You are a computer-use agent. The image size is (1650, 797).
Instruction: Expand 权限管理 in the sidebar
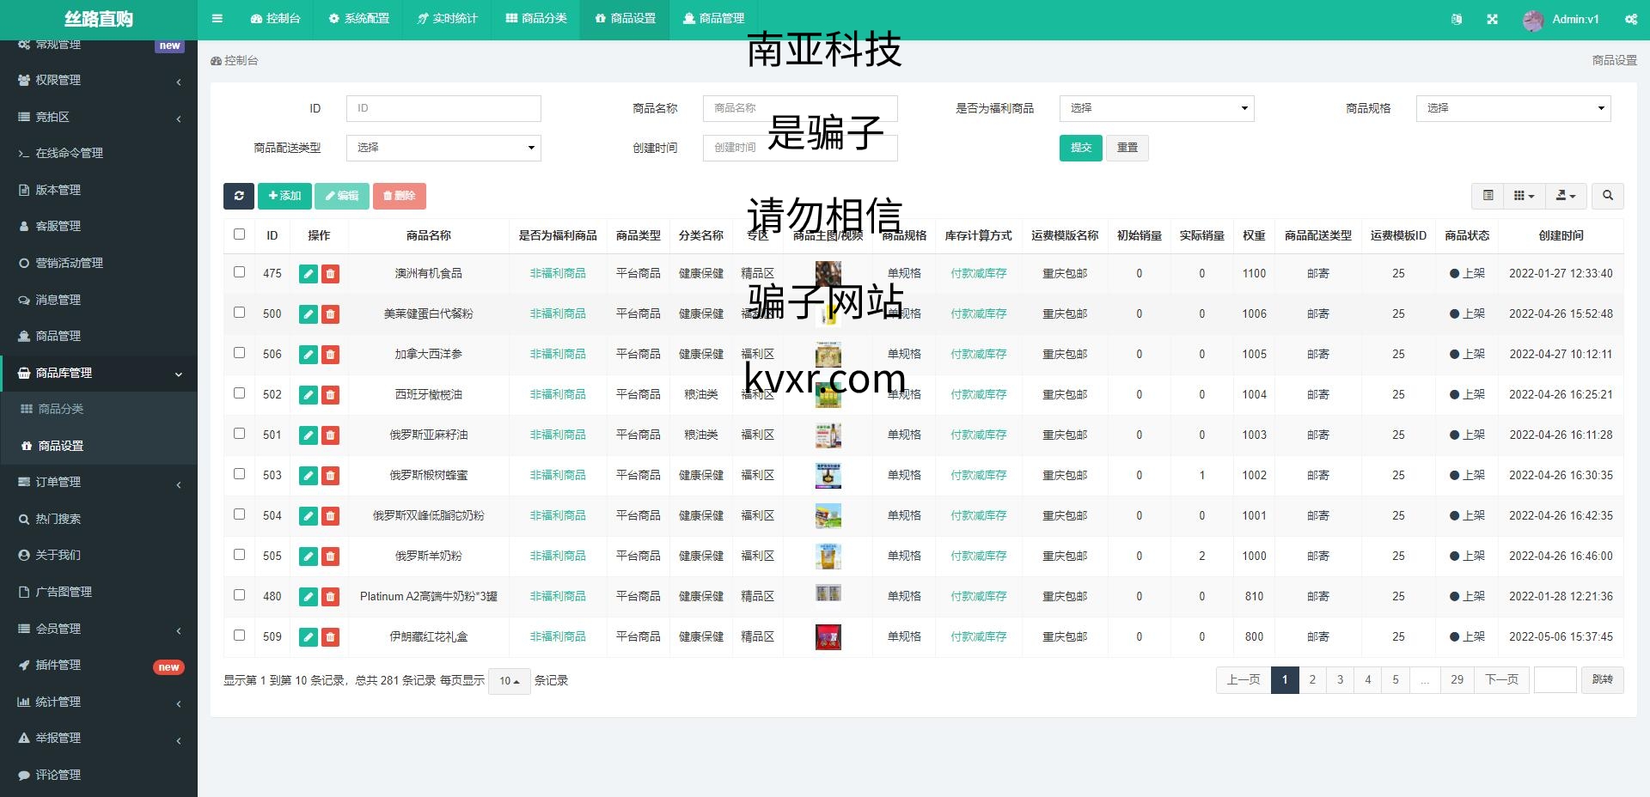(99, 80)
